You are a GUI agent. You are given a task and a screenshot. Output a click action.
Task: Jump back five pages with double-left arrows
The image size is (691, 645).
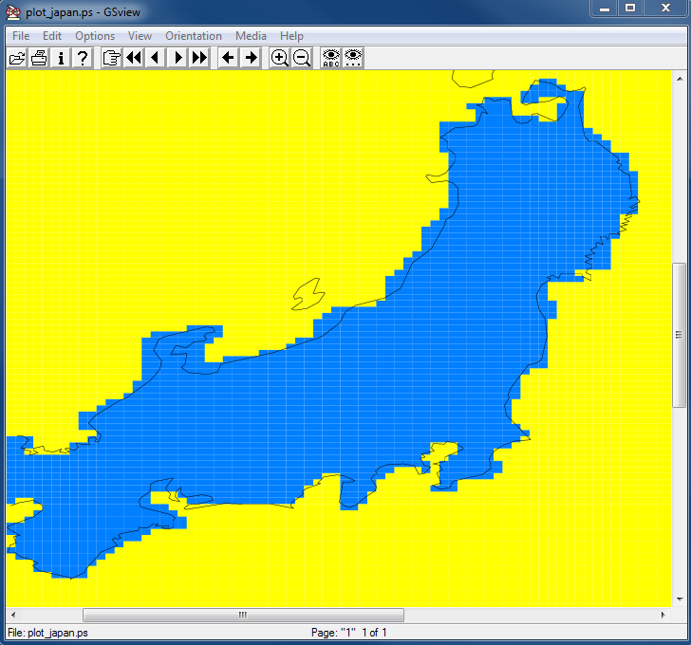[x=134, y=58]
